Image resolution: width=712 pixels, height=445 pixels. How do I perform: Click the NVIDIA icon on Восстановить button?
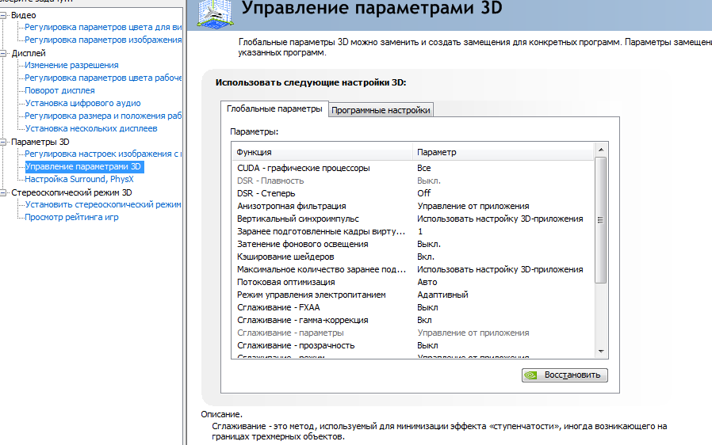coord(530,375)
